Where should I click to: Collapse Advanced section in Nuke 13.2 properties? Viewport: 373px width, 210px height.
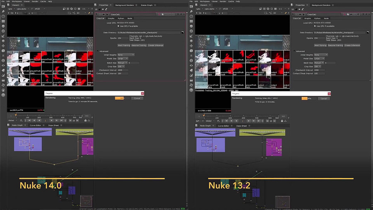click(x=294, y=51)
